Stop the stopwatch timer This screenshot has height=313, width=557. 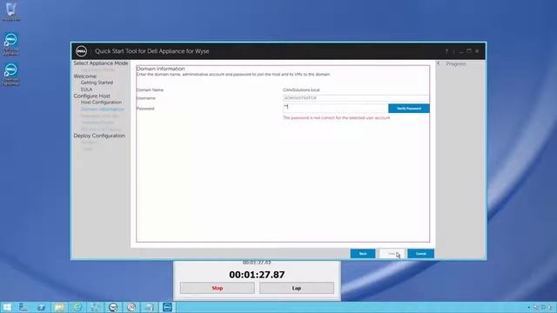[x=218, y=288]
